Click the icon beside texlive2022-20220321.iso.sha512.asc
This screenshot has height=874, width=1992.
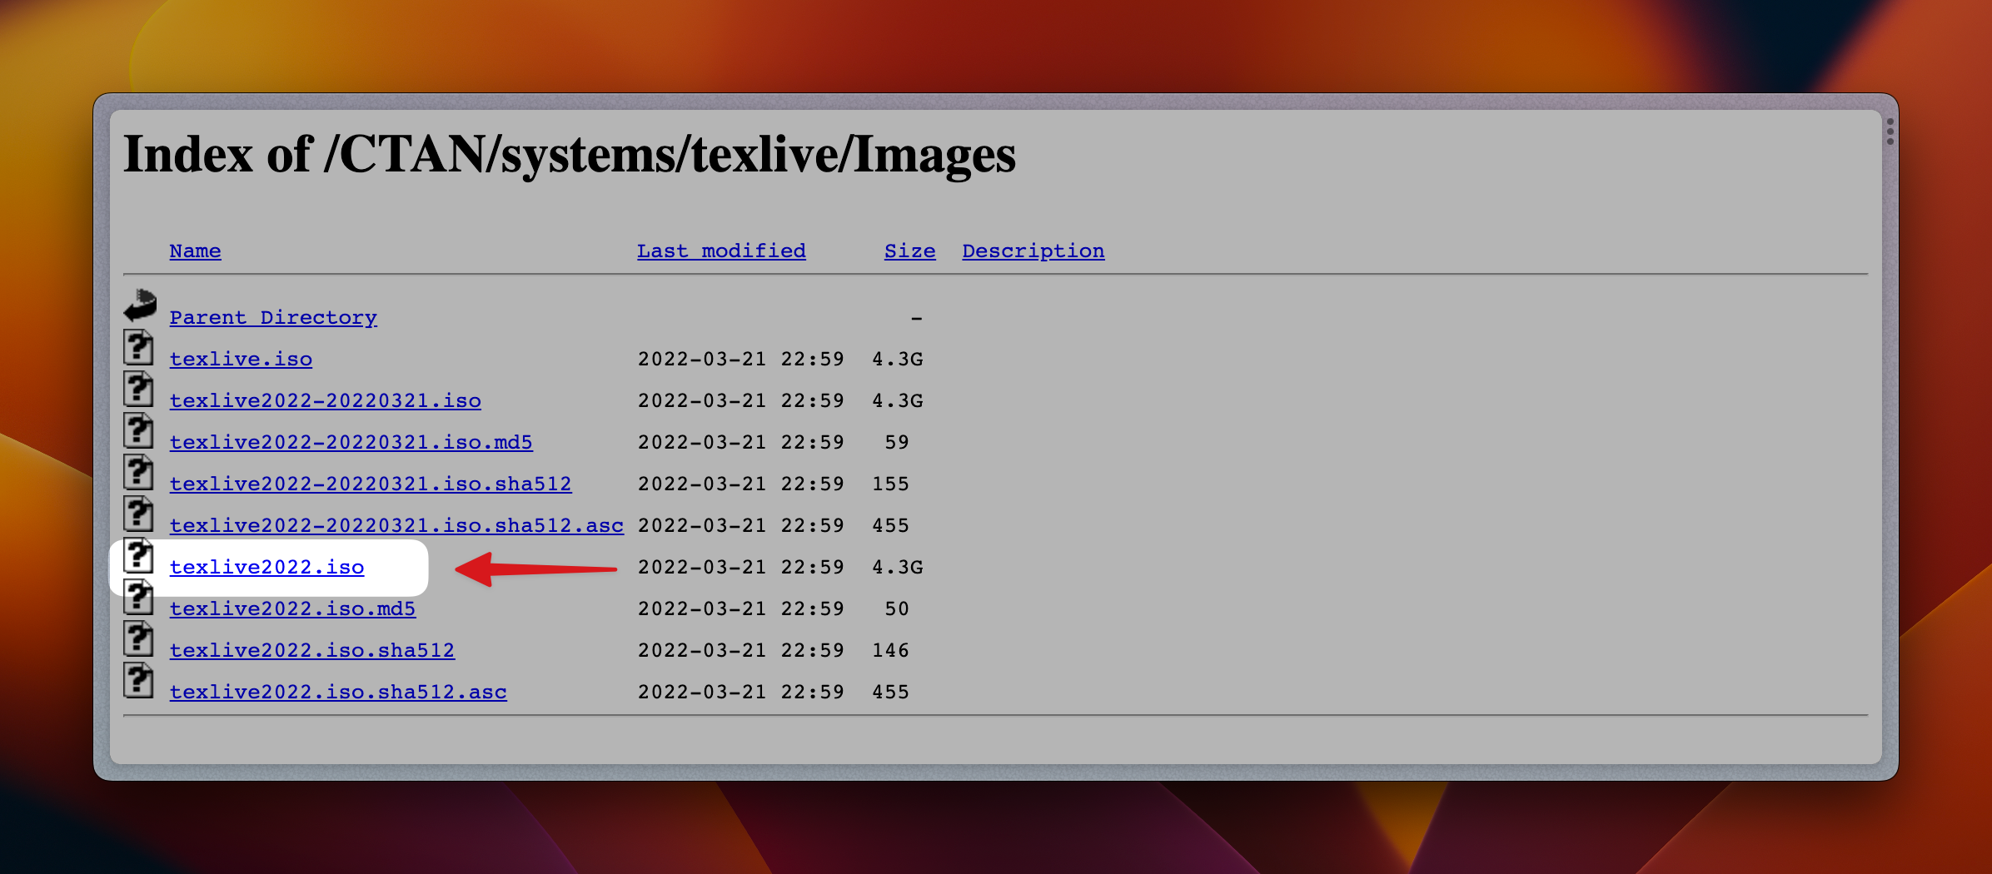pyautogui.click(x=139, y=514)
